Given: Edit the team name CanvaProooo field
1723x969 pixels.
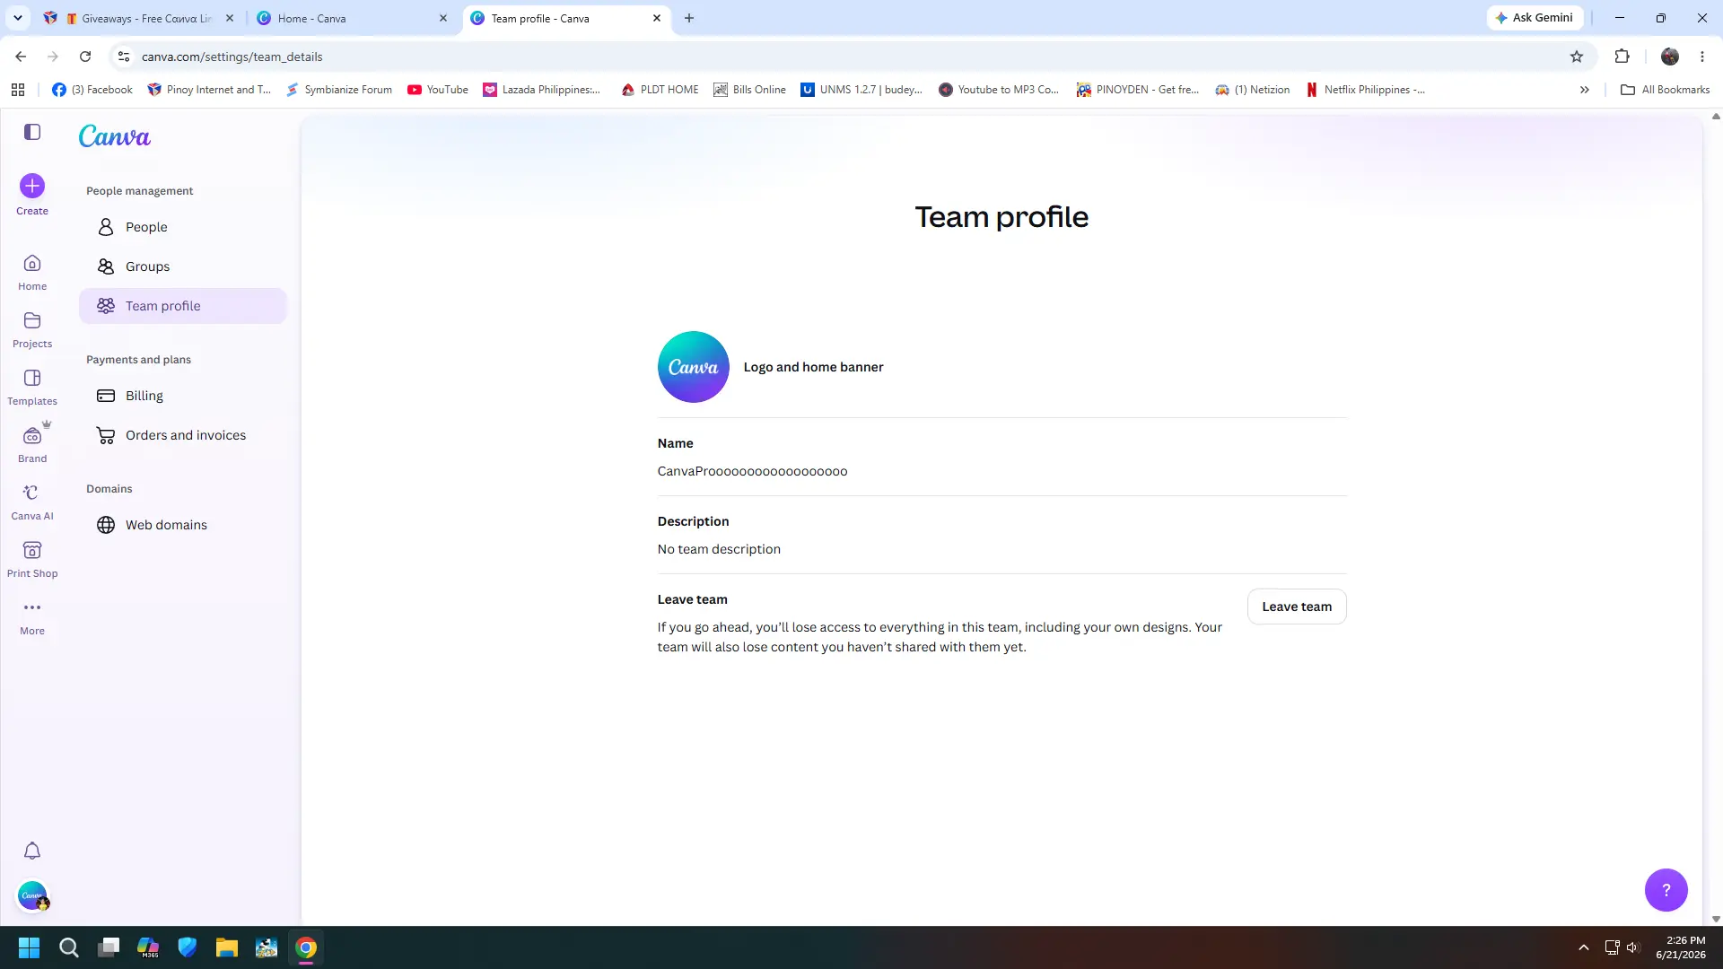Looking at the screenshot, I should point(752,471).
